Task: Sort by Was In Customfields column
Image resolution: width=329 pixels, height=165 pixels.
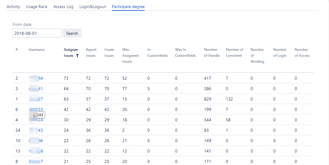Action: pyautogui.click(x=185, y=53)
